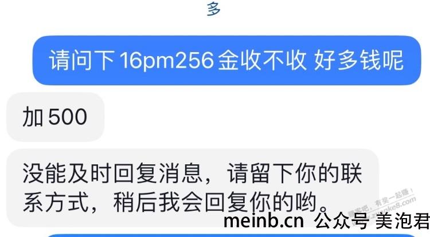Image resolution: width=430 pixels, height=237 pixels.
Task: Click the "多" character at the top
Action: (x=214, y=9)
